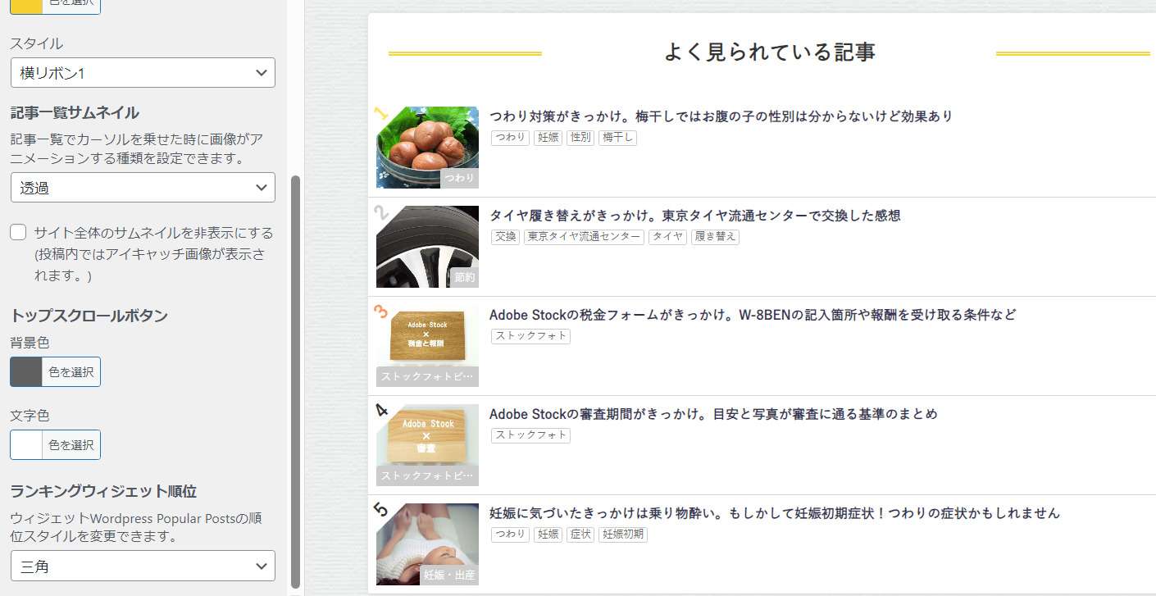Viewport: 1156px width, 596px height.
Task: Click the 色を選択 button for 文字色
Action: (71, 445)
